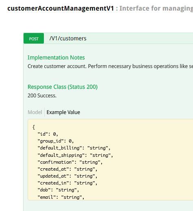Open the /V1/customers endpoint path
The width and height of the screenshot is (193, 211).
(68, 38)
